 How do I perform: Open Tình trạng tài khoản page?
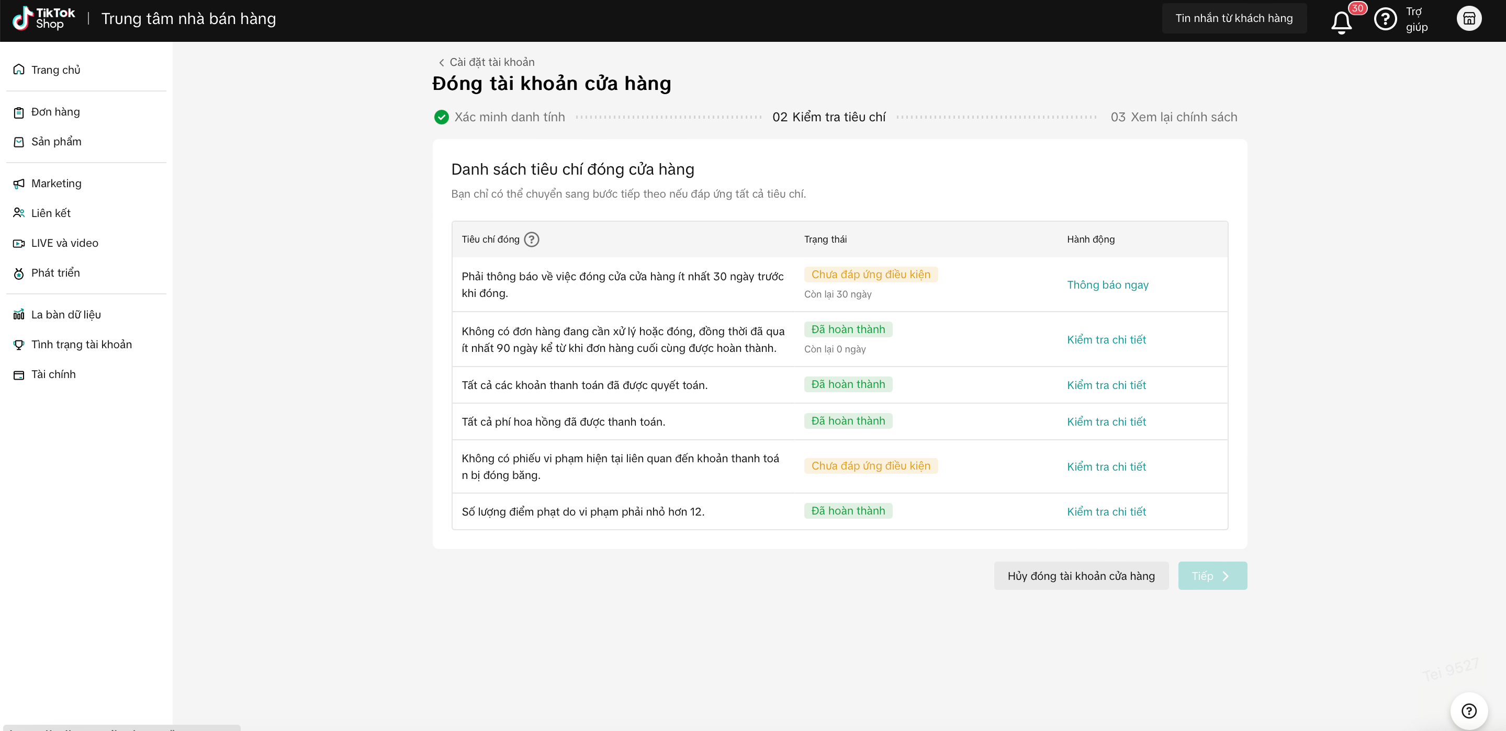point(81,345)
